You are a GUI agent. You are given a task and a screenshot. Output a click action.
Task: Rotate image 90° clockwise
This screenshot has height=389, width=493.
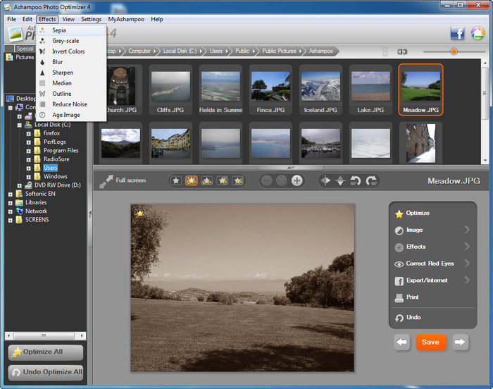371,180
